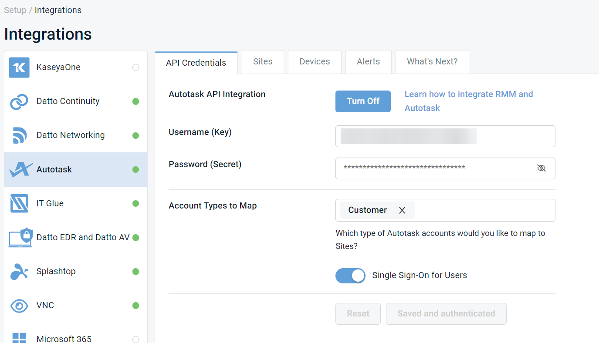Go to Setup in the breadcrumb

tap(15, 10)
